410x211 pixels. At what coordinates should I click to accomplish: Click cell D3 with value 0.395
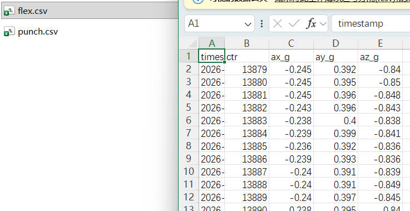coord(335,82)
